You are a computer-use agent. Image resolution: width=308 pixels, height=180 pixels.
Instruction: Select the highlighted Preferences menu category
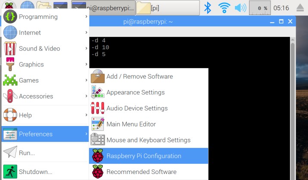[45, 134]
